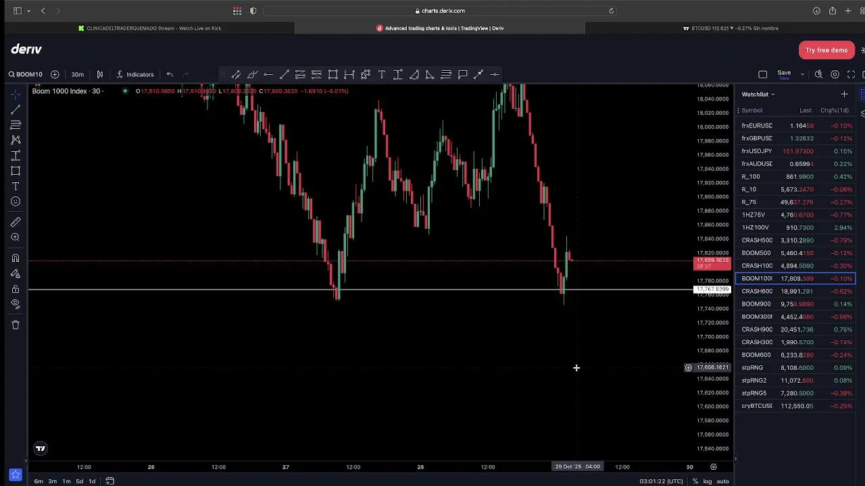Open time axis settings gear icon
The image size is (865, 486).
pyautogui.click(x=714, y=467)
